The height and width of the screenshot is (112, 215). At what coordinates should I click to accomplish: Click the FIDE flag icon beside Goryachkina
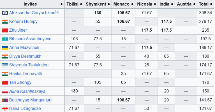pos(5,13)
